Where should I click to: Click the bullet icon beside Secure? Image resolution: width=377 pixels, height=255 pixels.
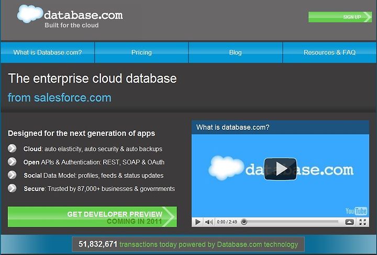tap(12, 188)
